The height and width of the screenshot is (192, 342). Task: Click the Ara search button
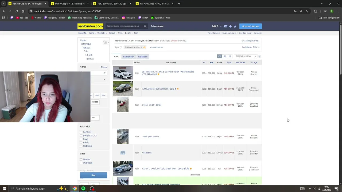tap(93, 175)
